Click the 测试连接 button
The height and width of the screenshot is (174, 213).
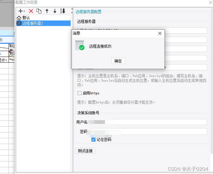(x=85, y=151)
